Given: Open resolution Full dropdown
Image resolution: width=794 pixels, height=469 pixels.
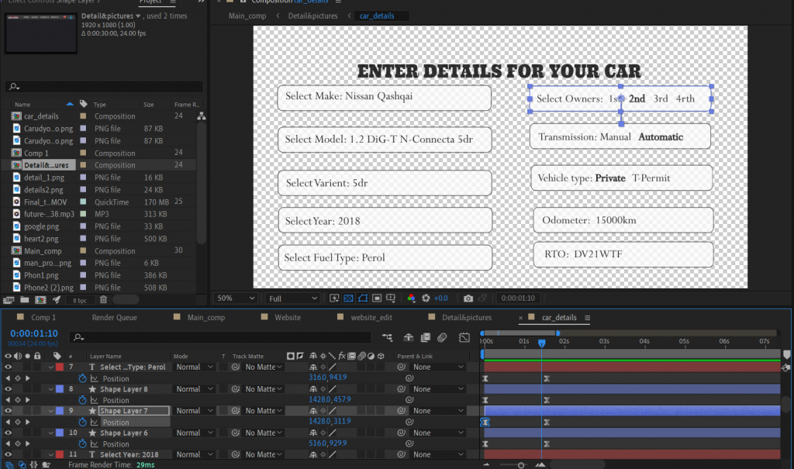Looking at the screenshot, I should point(292,298).
